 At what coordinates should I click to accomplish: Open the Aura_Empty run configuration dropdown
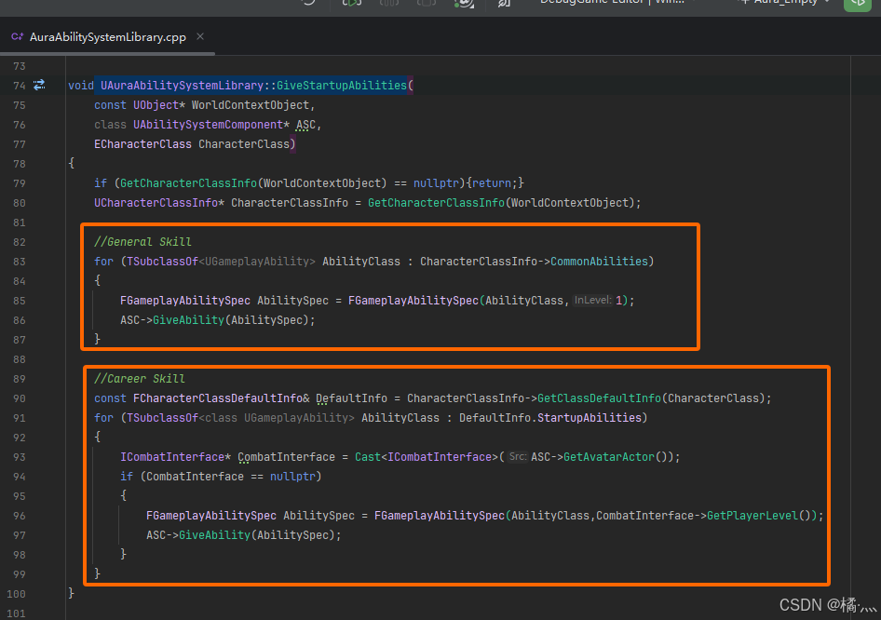tap(787, 2)
